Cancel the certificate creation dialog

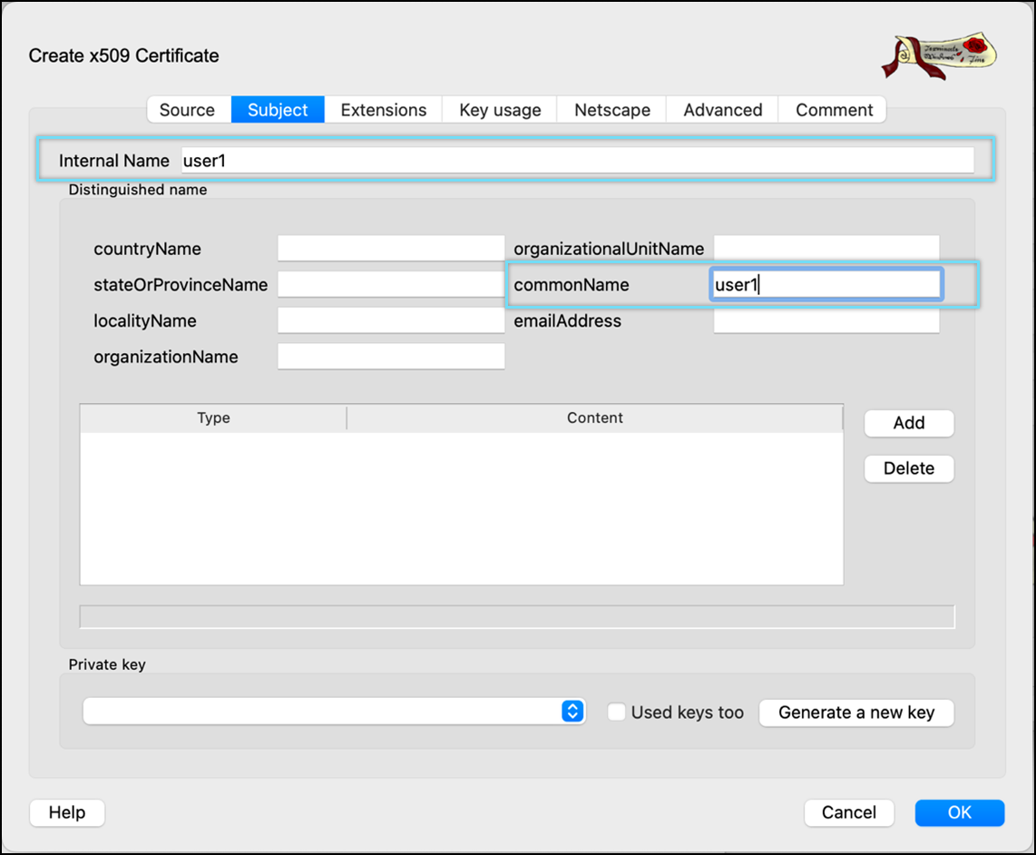coord(848,812)
